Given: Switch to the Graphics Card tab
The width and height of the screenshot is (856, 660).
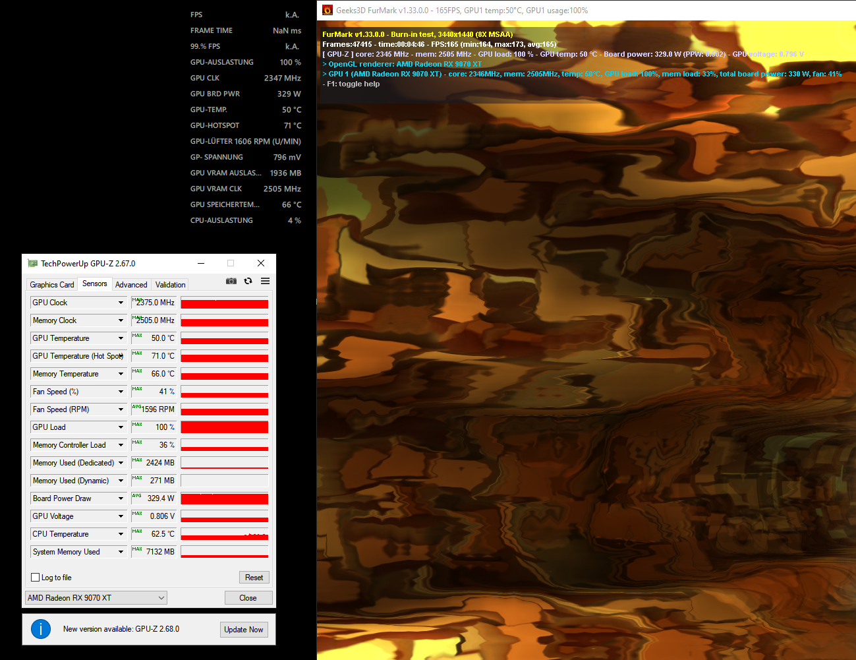Looking at the screenshot, I should tap(51, 284).
